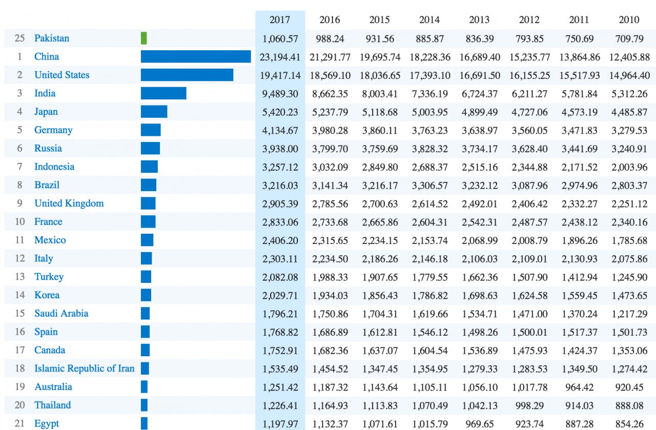The width and height of the screenshot is (656, 430).
Task: Select the 2010 column header
Action: click(629, 20)
